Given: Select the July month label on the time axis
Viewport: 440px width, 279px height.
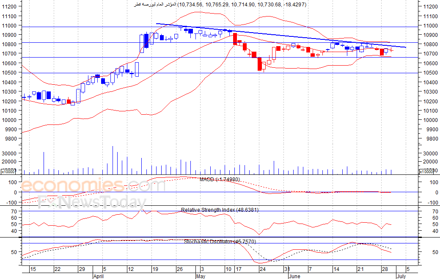Looking at the screenshot, I should click(401, 276).
